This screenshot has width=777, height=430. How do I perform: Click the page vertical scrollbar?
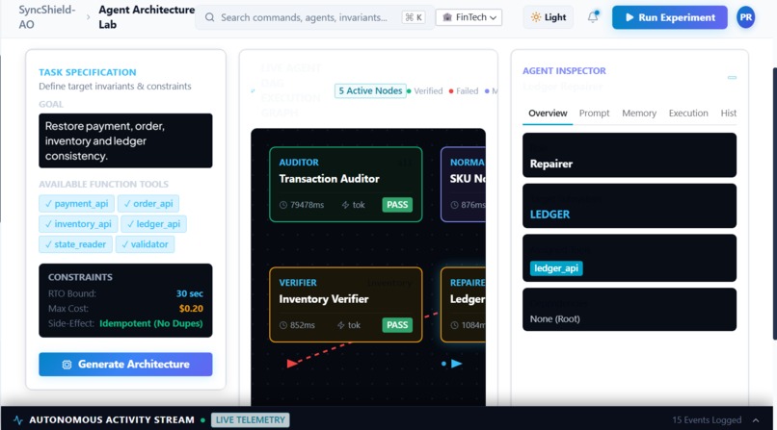tap(774, 203)
